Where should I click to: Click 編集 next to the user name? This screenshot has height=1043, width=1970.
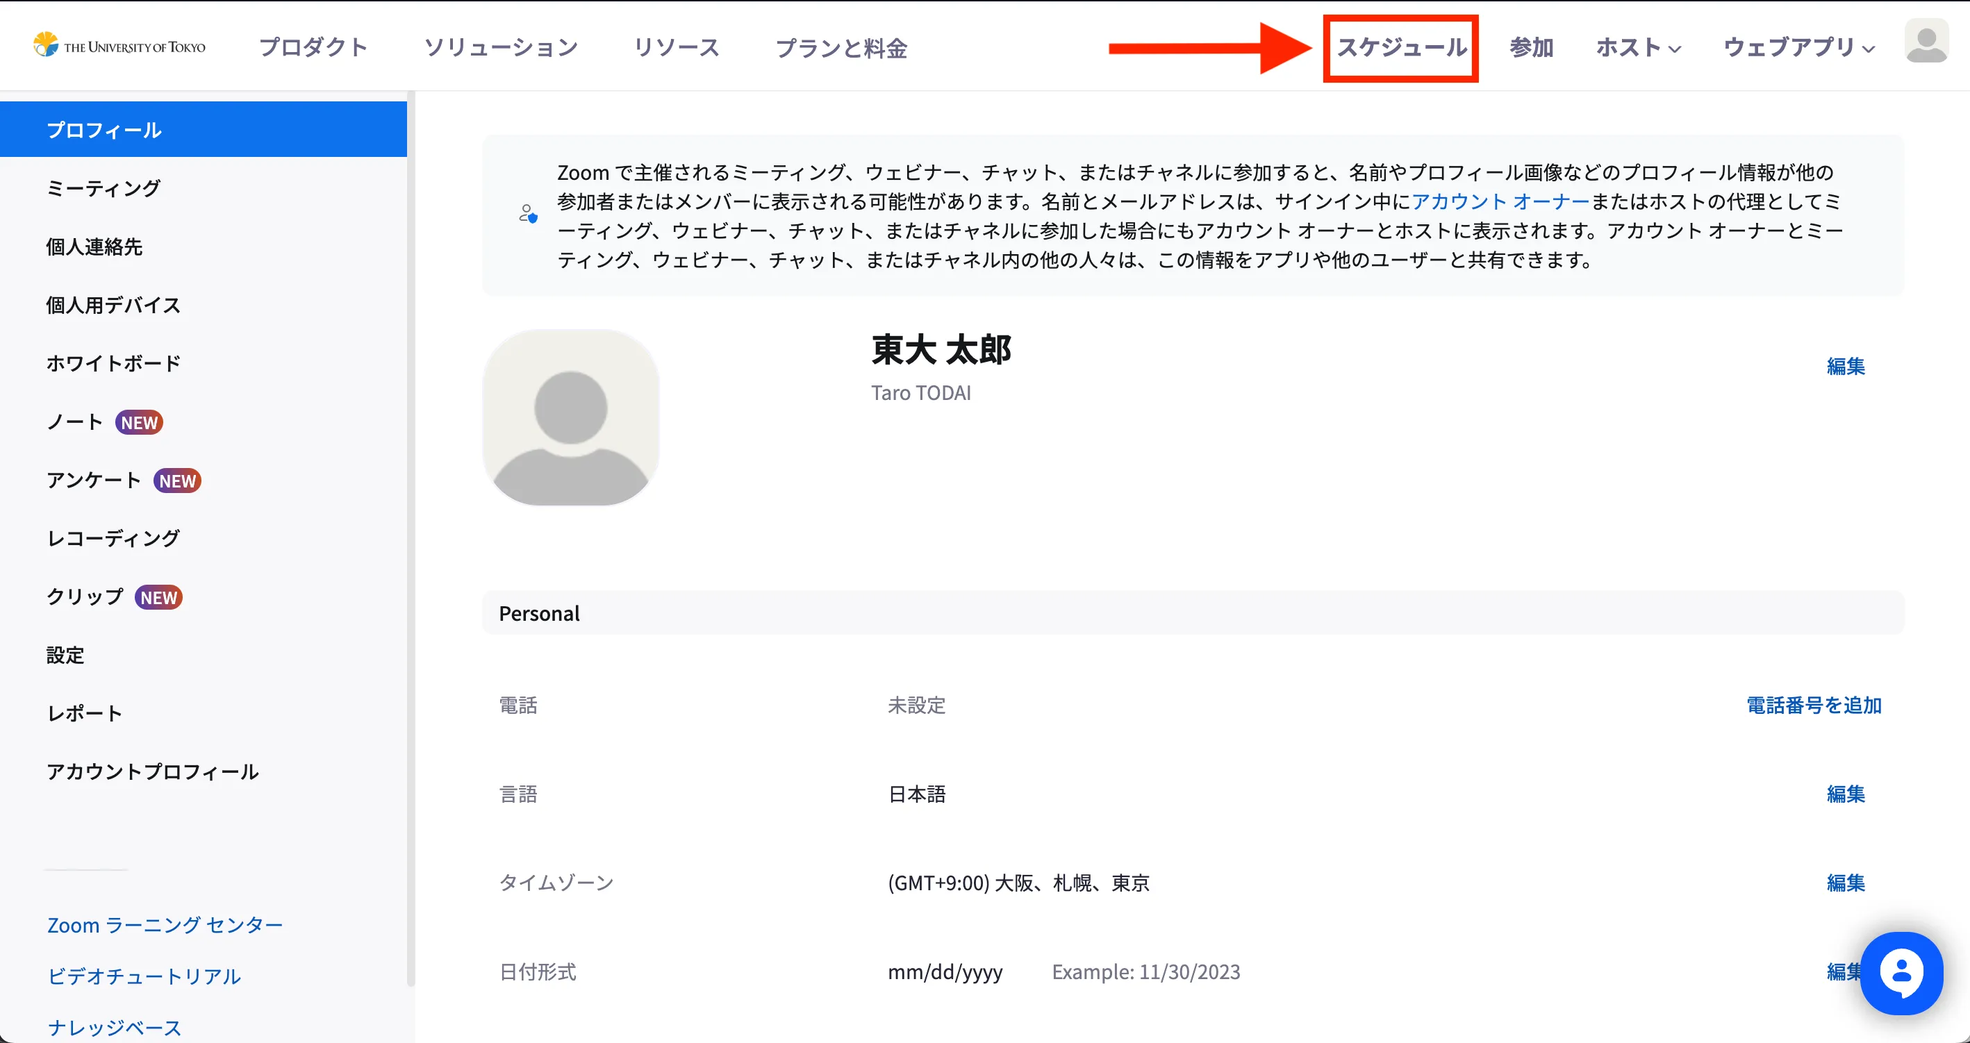pos(1844,366)
